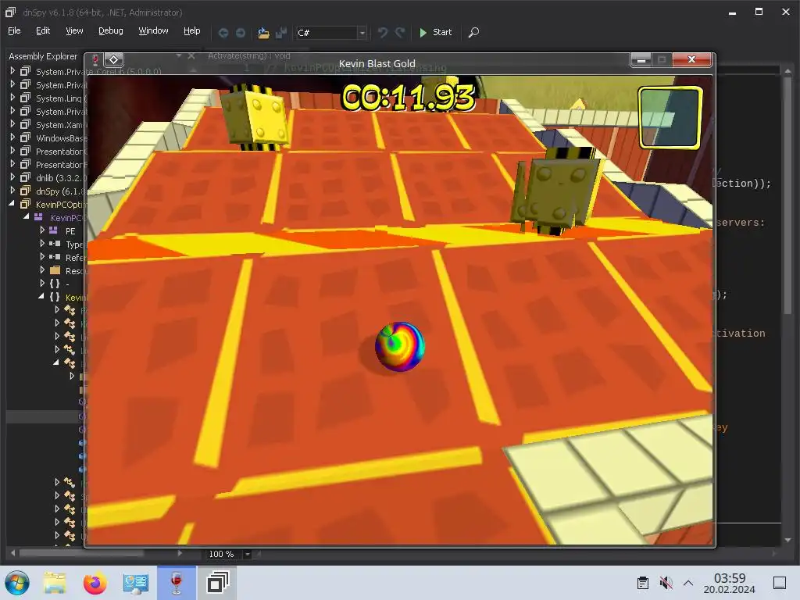Click the rainbow ball in the game
The height and width of the screenshot is (600, 800).
point(399,346)
